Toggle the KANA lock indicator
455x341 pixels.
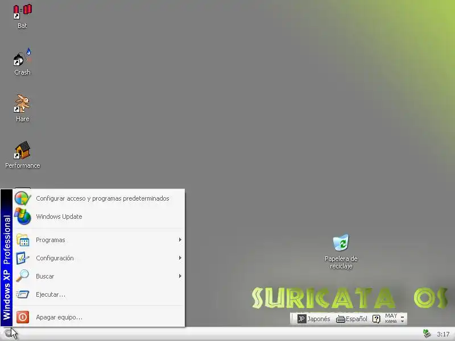[391, 322]
